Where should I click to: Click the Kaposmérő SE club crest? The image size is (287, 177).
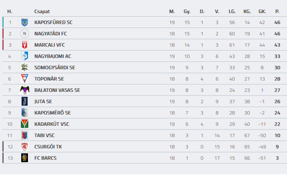pyautogui.click(x=24, y=113)
